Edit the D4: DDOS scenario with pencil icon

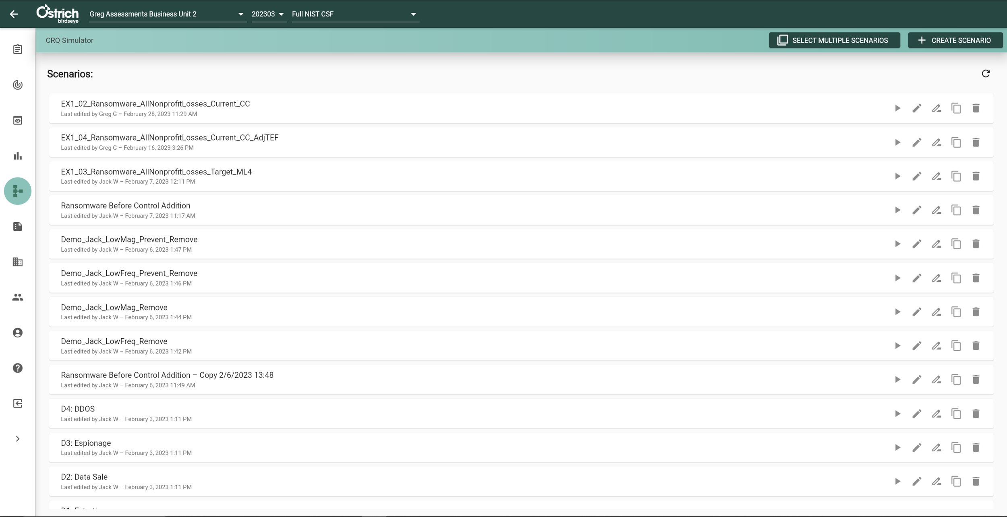(x=917, y=414)
